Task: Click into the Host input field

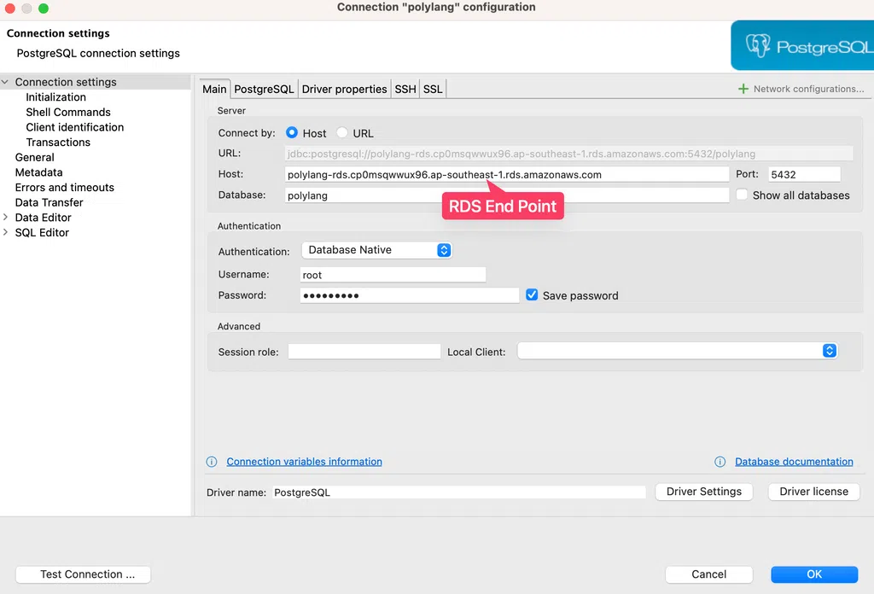Action: click(507, 174)
